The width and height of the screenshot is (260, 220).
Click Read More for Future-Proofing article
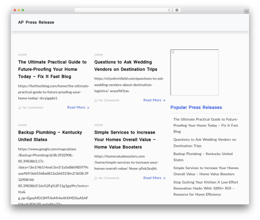pos(78,108)
